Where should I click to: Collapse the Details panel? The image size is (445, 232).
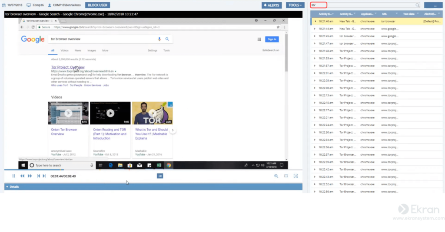(x=7, y=186)
